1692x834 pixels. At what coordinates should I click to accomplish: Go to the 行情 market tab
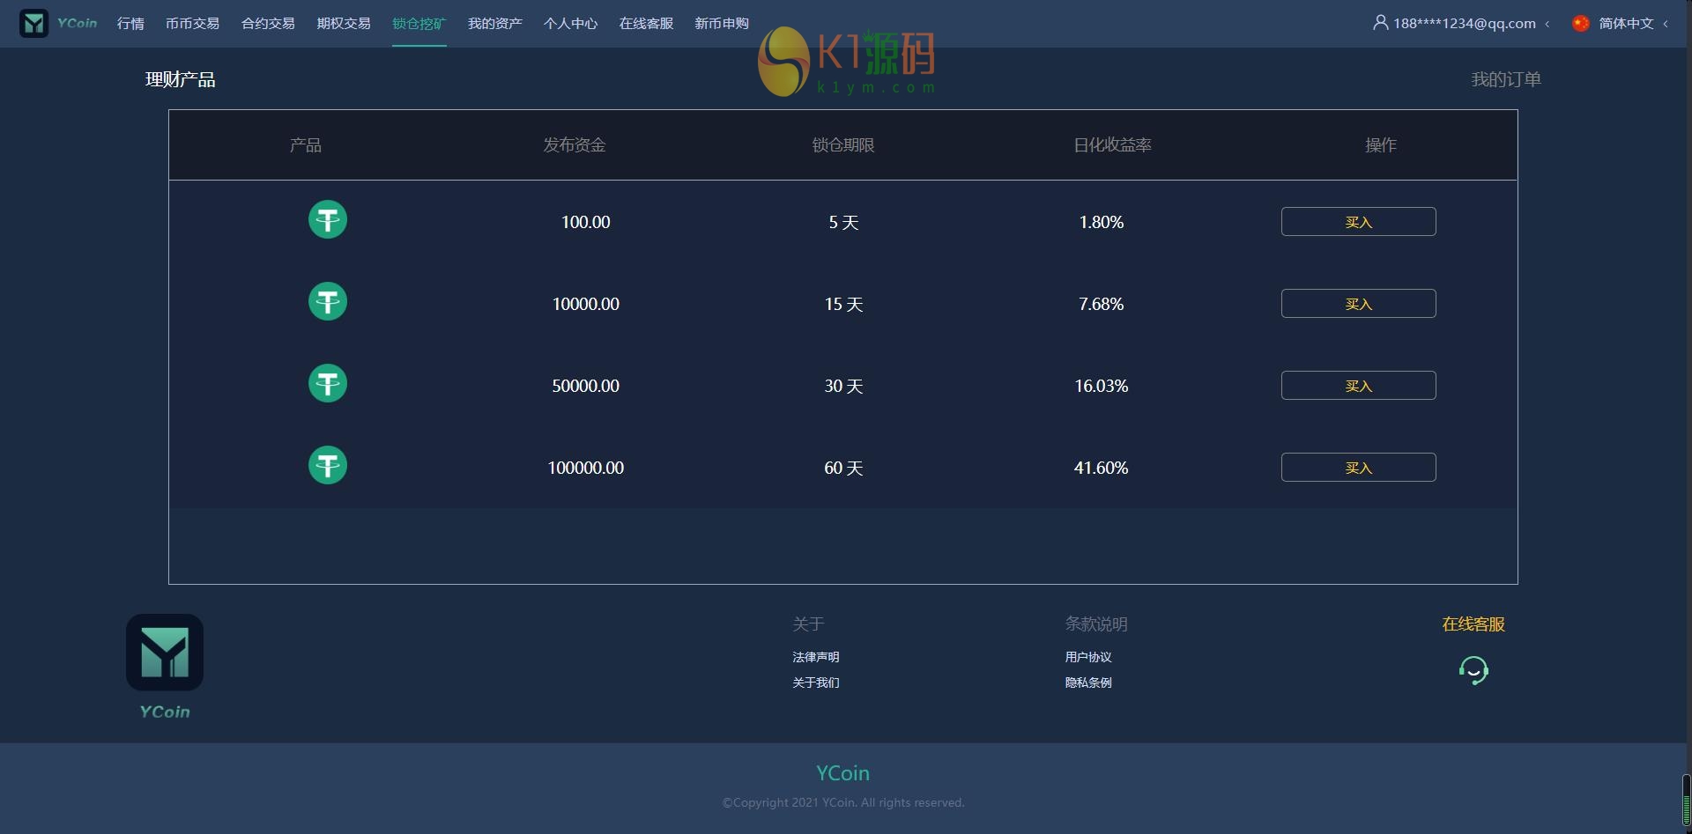[130, 24]
